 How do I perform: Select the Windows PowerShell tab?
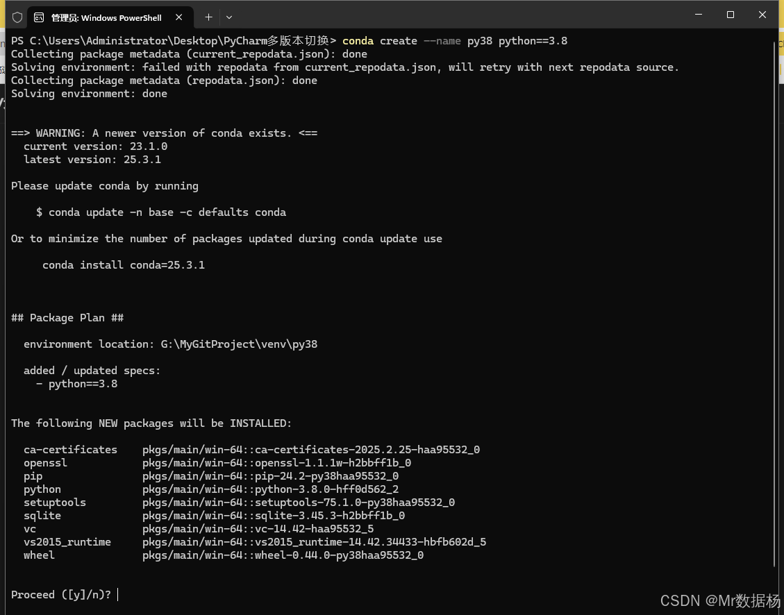click(110, 17)
